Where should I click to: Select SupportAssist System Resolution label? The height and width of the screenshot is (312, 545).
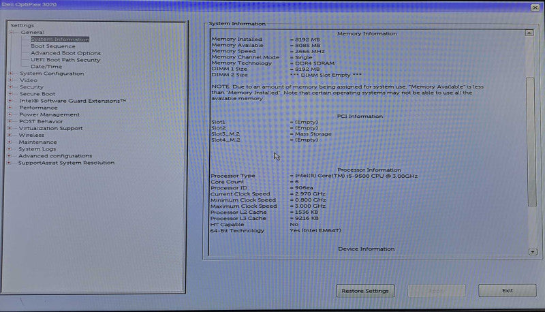66,163
